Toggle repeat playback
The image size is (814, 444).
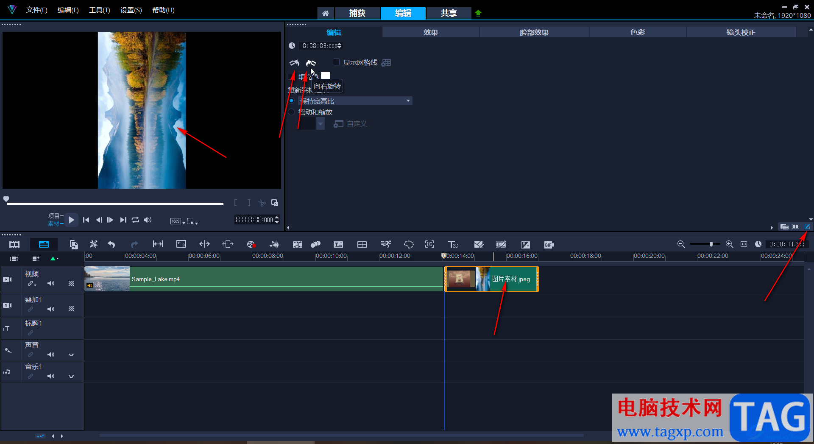[x=135, y=220]
